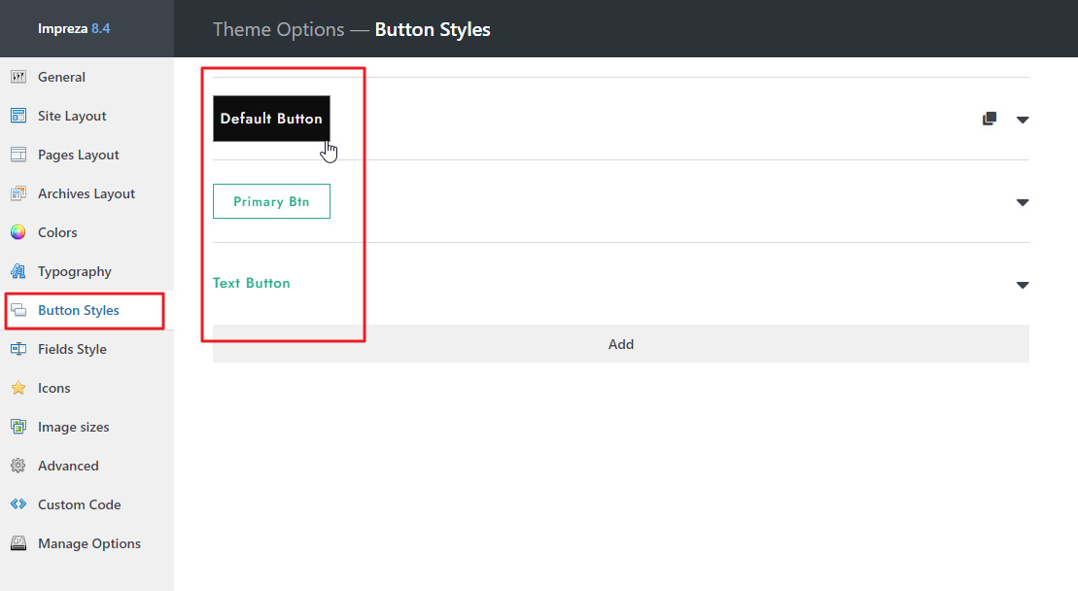
Task: Click the Manage Options icon
Action: (x=18, y=543)
